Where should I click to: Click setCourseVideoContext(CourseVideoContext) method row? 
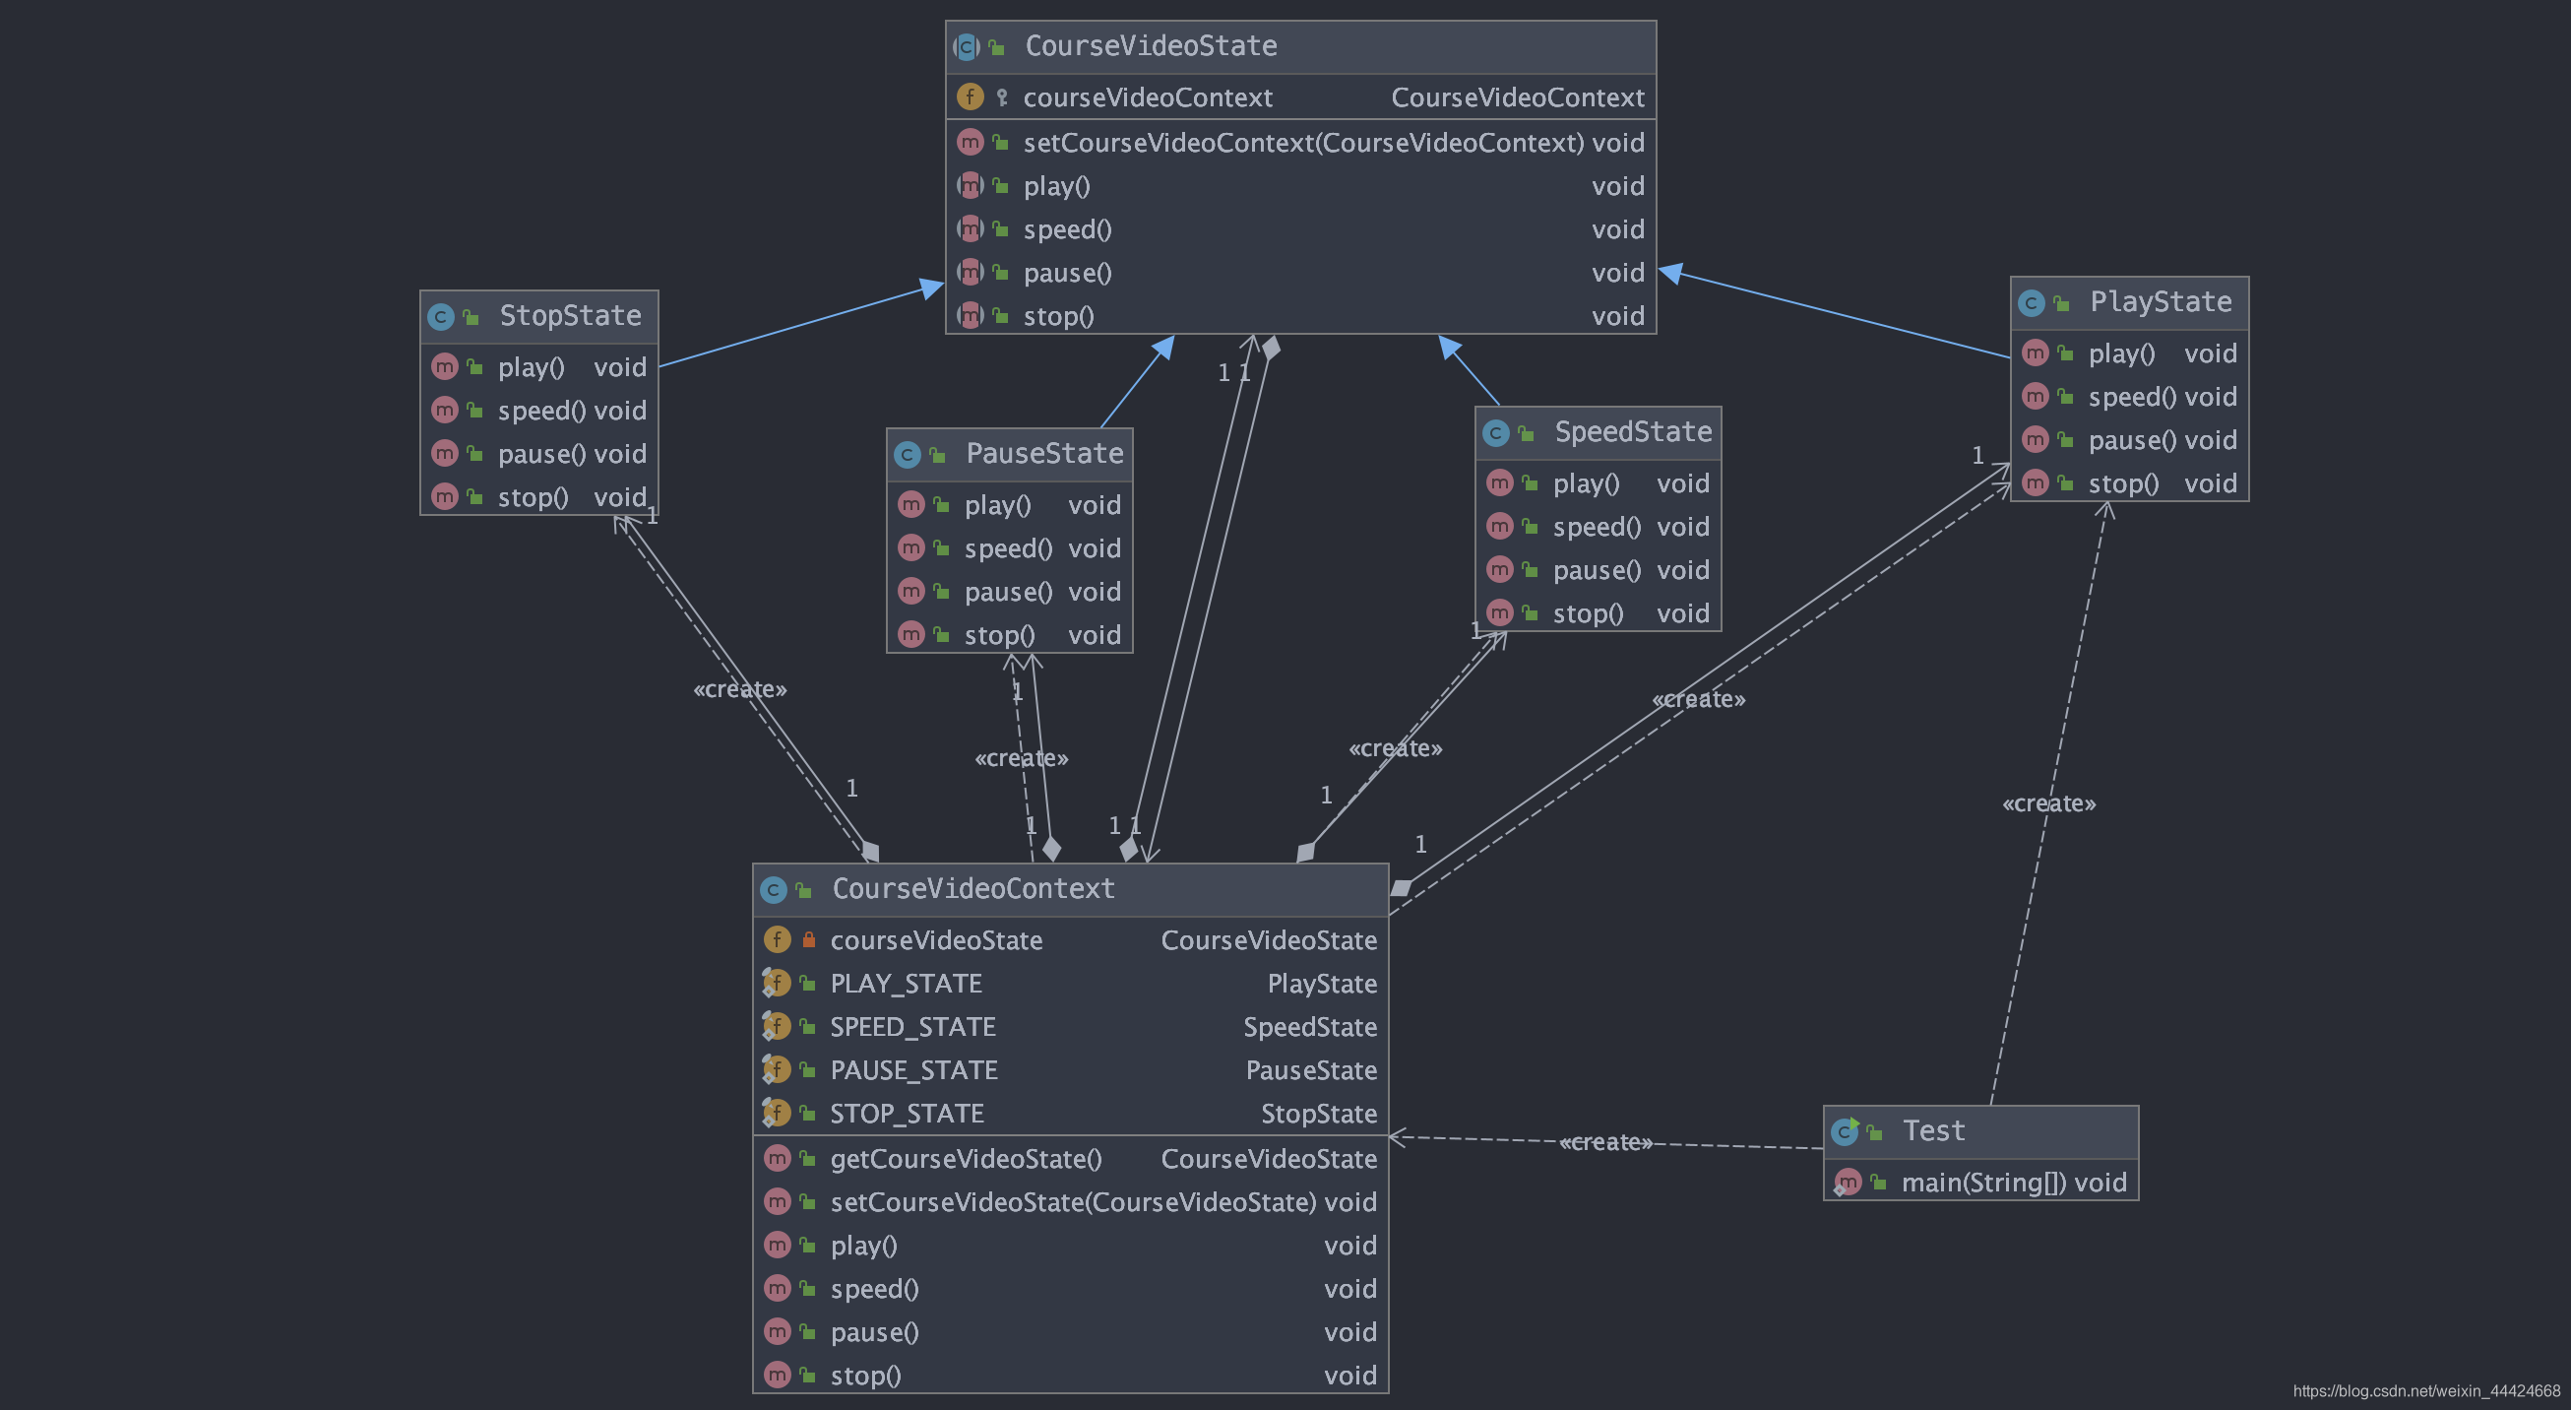point(1301,142)
